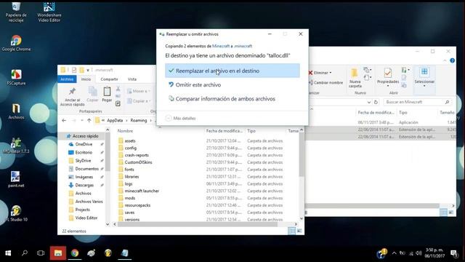Open MCreator 1.7.3 desktop icon
Viewport: 465px width, 262px height.
click(x=16, y=146)
